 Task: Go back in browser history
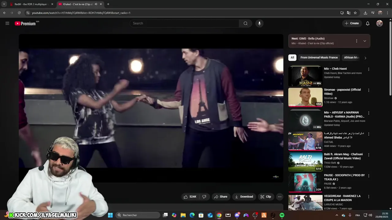[4, 13]
